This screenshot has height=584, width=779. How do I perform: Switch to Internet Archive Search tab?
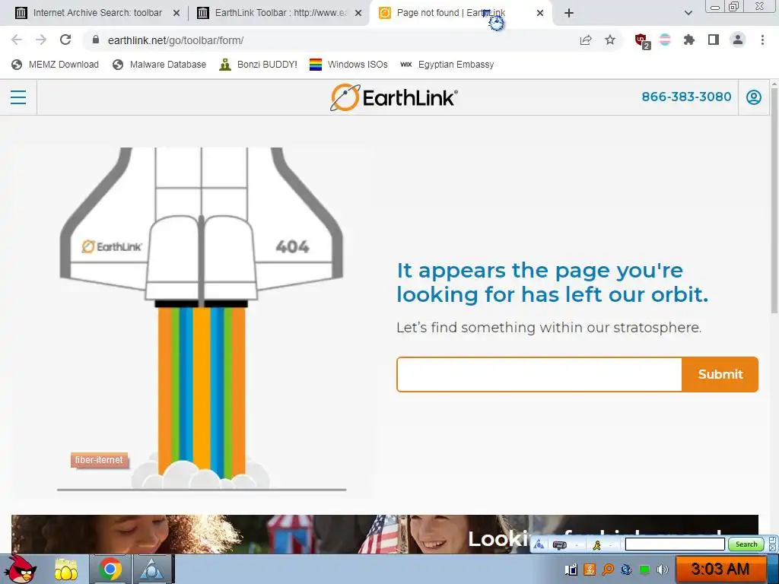pyautogui.click(x=97, y=13)
